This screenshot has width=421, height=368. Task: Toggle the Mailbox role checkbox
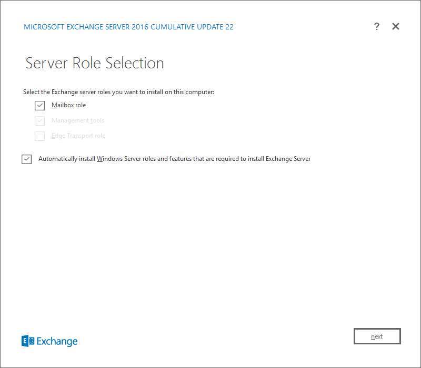(40, 106)
